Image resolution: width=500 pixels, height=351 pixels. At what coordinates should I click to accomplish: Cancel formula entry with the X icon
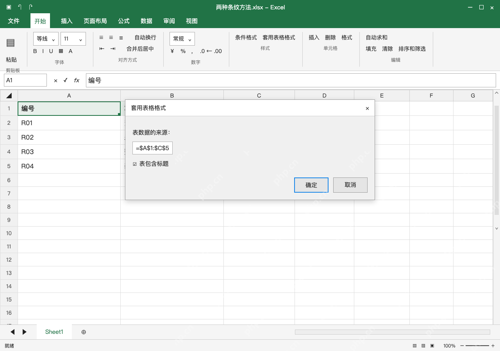(x=55, y=80)
